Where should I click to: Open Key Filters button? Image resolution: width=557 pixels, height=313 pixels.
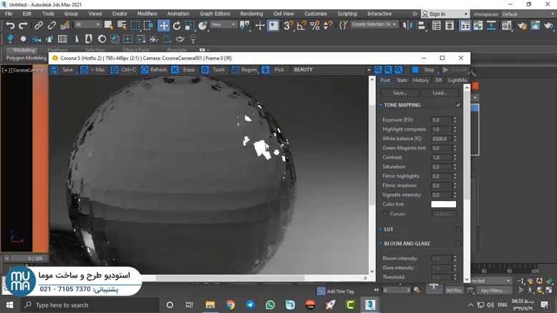click(494, 290)
